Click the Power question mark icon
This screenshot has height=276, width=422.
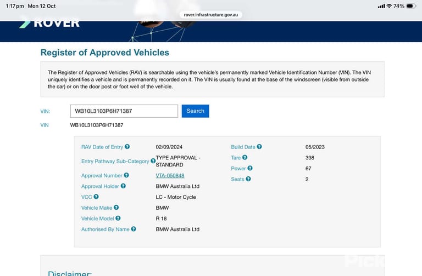point(250,168)
